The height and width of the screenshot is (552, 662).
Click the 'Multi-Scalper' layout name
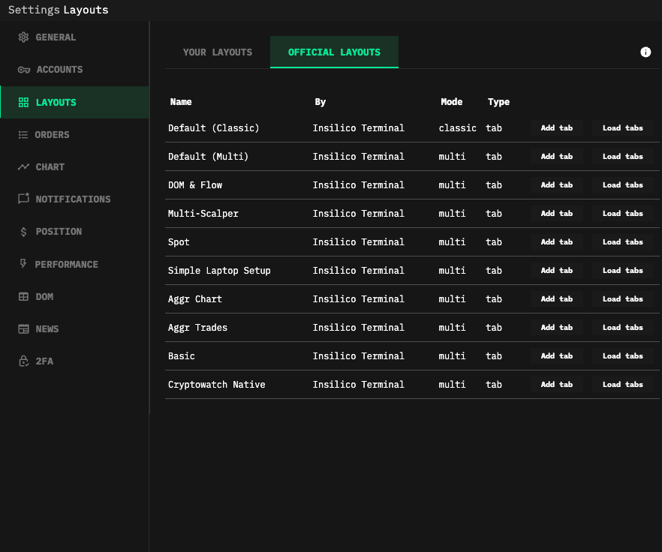pos(203,214)
